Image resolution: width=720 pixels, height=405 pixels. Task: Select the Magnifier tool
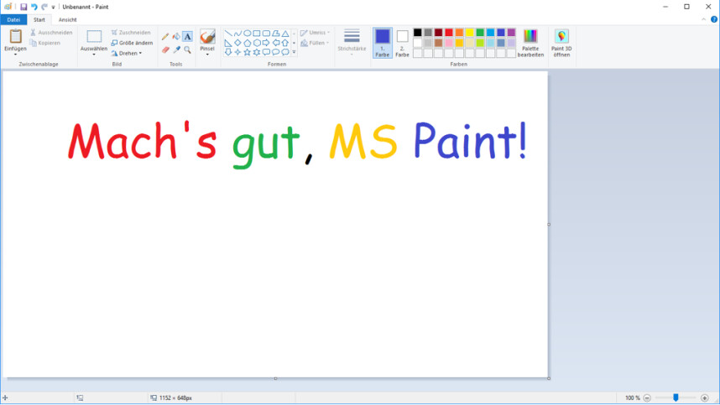[187, 49]
